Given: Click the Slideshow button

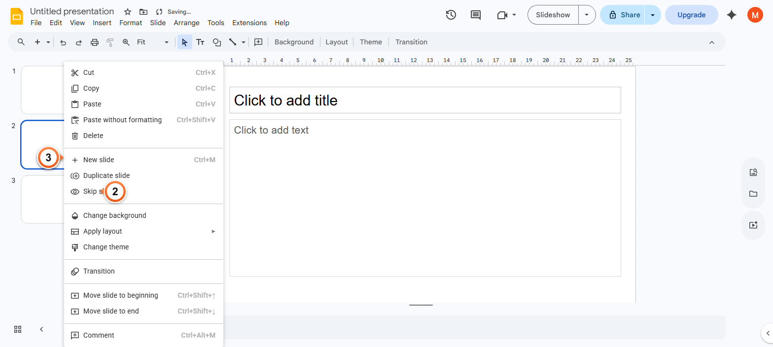Looking at the screenshot, I should [x=553, y=15].
